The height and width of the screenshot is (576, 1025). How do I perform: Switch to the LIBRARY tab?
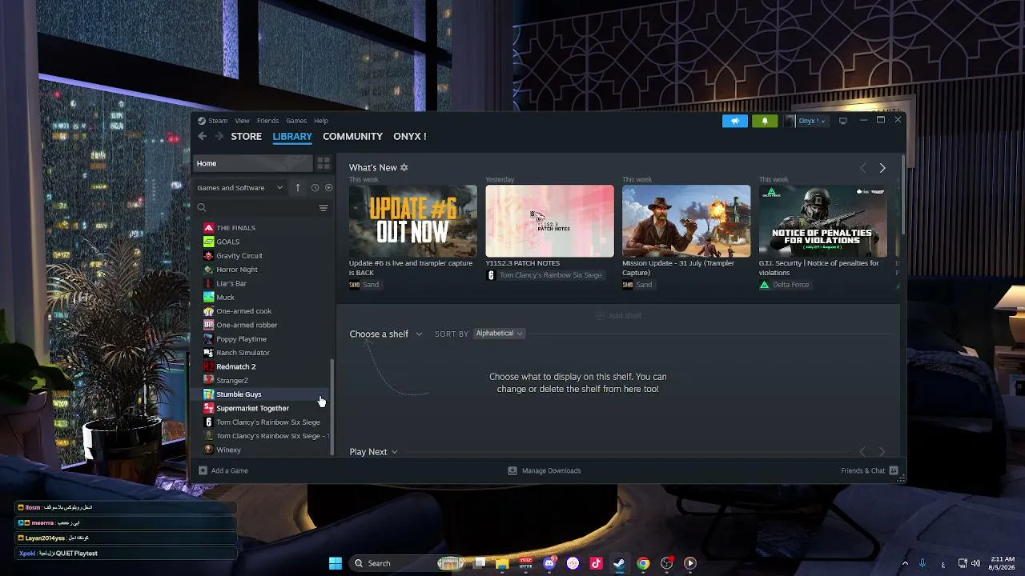(292, 136)
